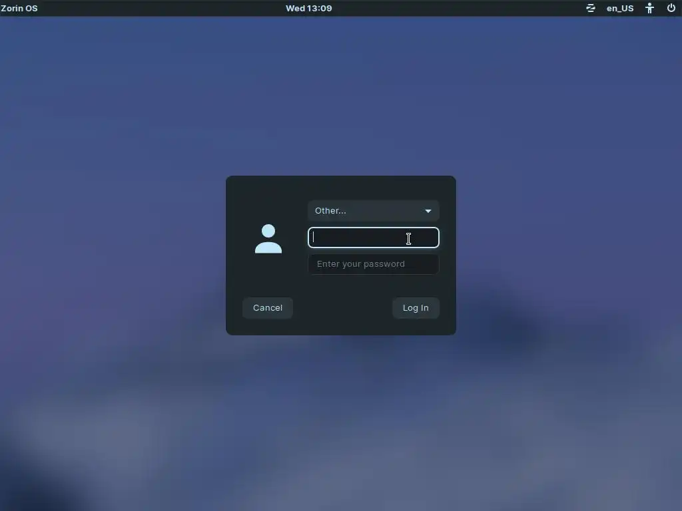Image resolution: width=682 pixels, height=511 pixels.
Task: Open the accessibility menu icon
Action: (x=649, y=8)
